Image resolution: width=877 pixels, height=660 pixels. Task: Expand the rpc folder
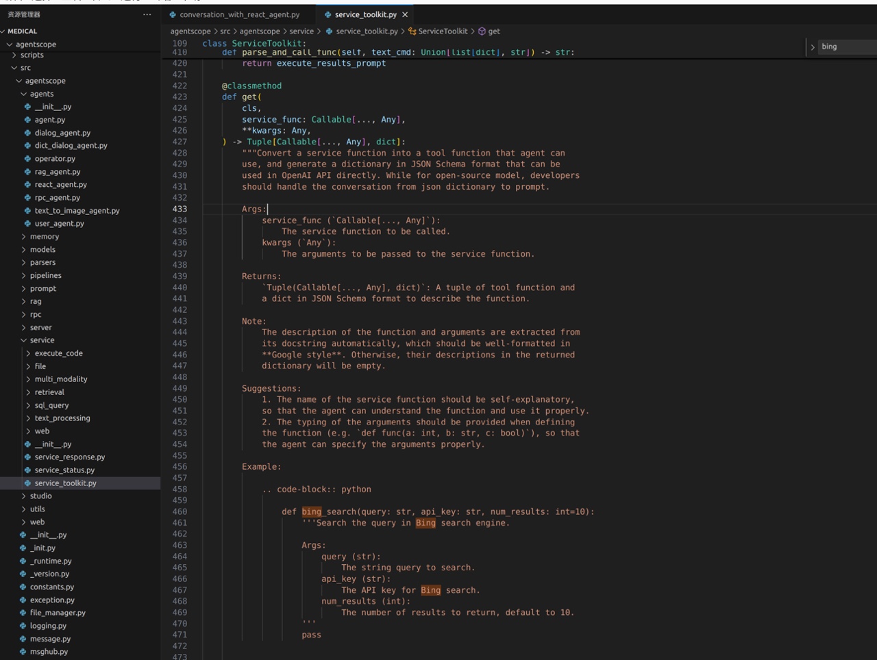(x=24, y=315)
